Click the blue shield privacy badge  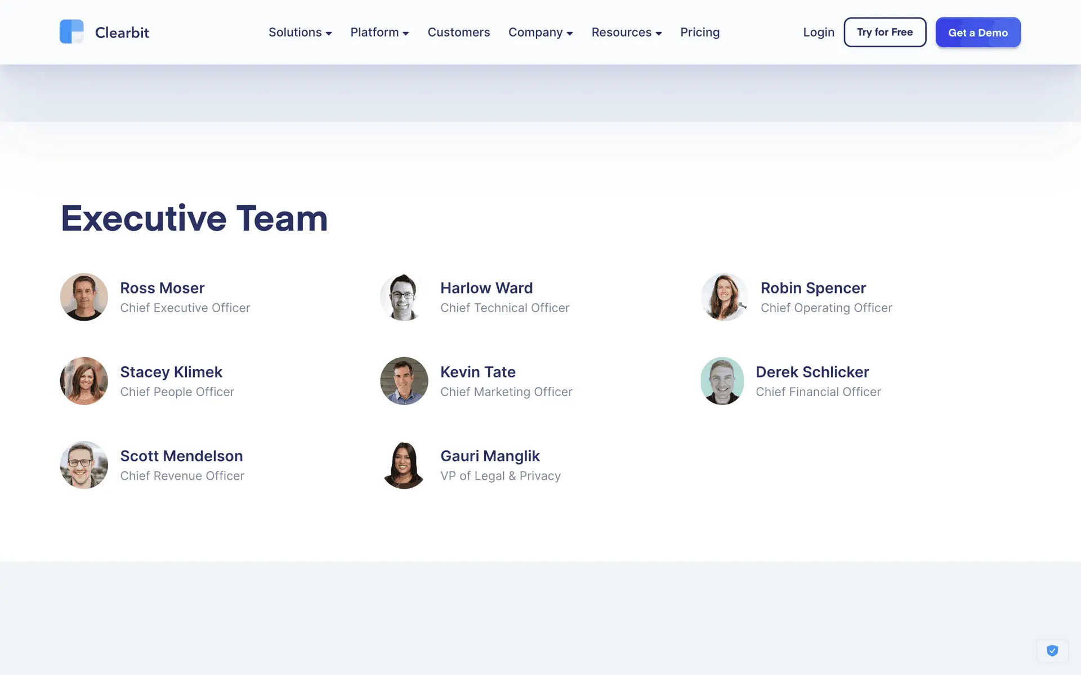coord(1052,651)
